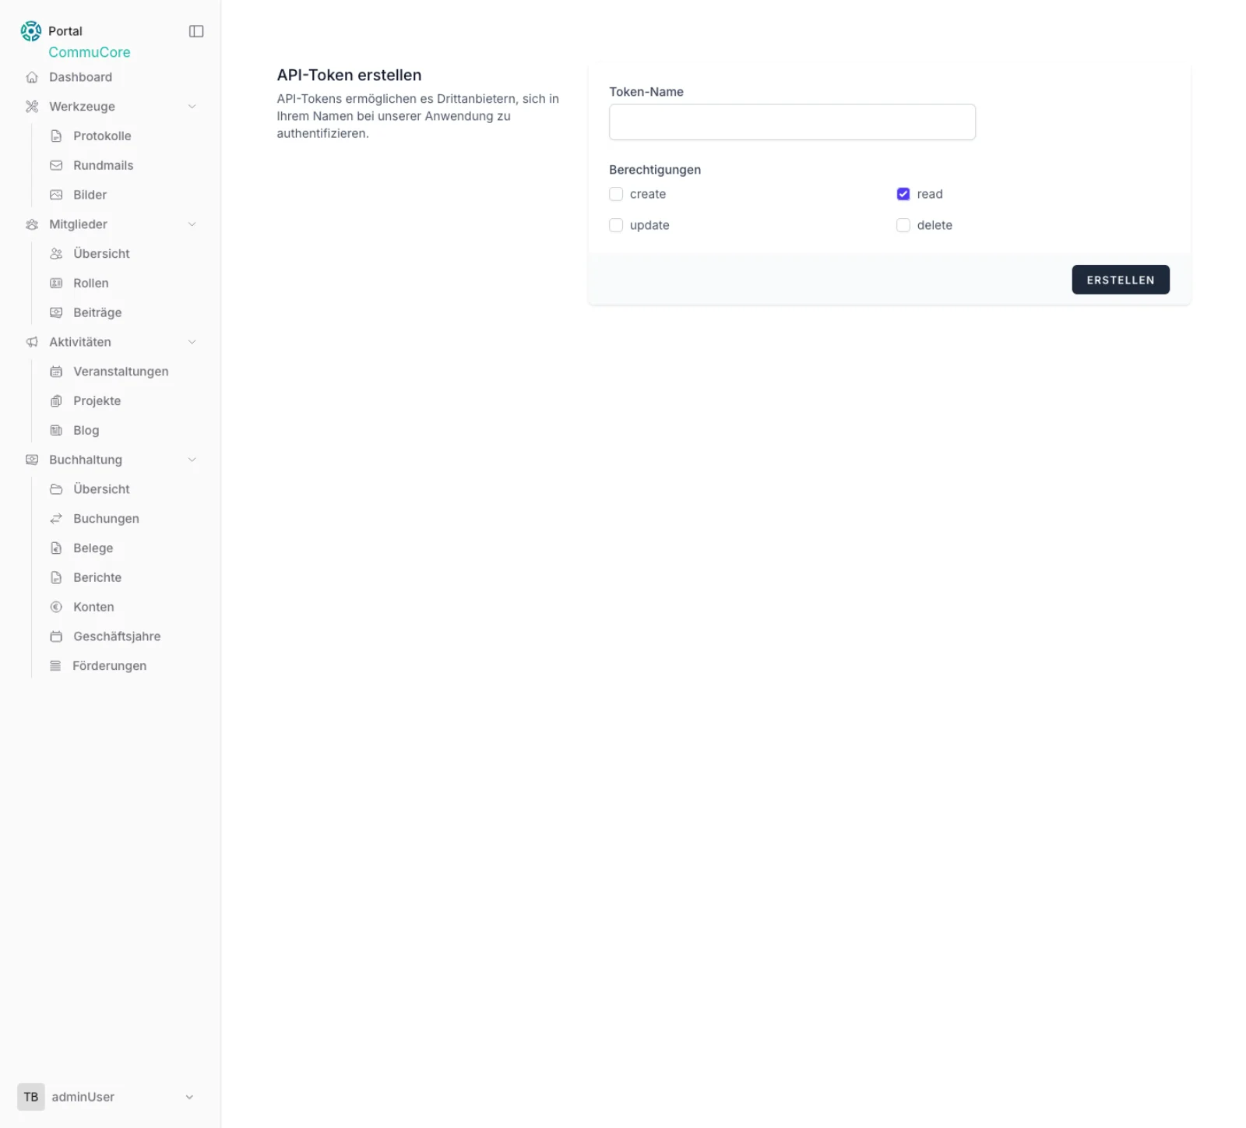This screenshot has width=1246, height=1128.
Task: Open the Konten page link
Action: pos(123,607)
